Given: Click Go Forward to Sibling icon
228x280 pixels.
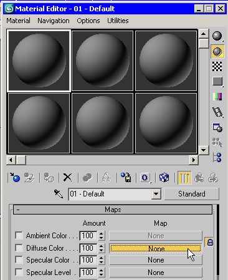Looking at the screenshot, I should coord(214,178).
